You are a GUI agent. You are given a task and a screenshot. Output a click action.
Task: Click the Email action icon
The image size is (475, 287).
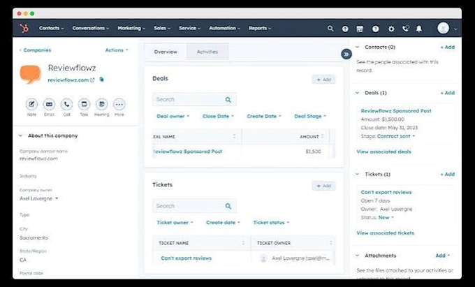click(49, 105)
